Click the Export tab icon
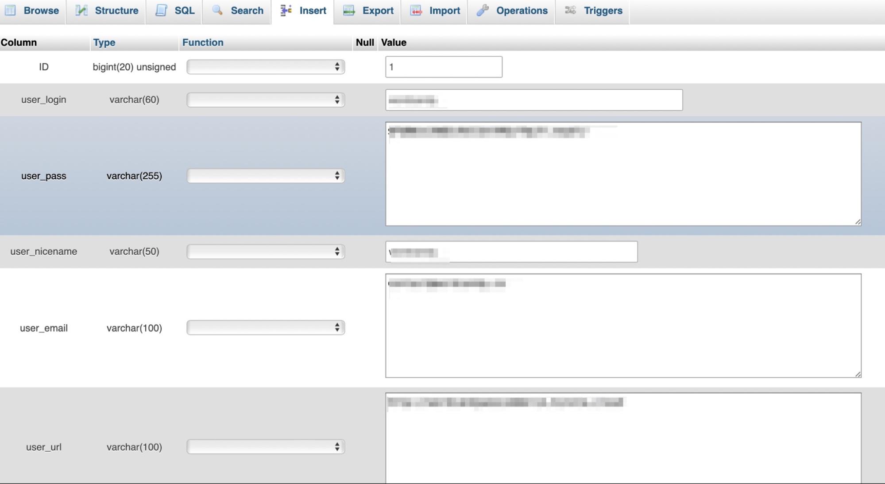The width and height of the screenshot is (885, 484). click(x=348, y=10)
